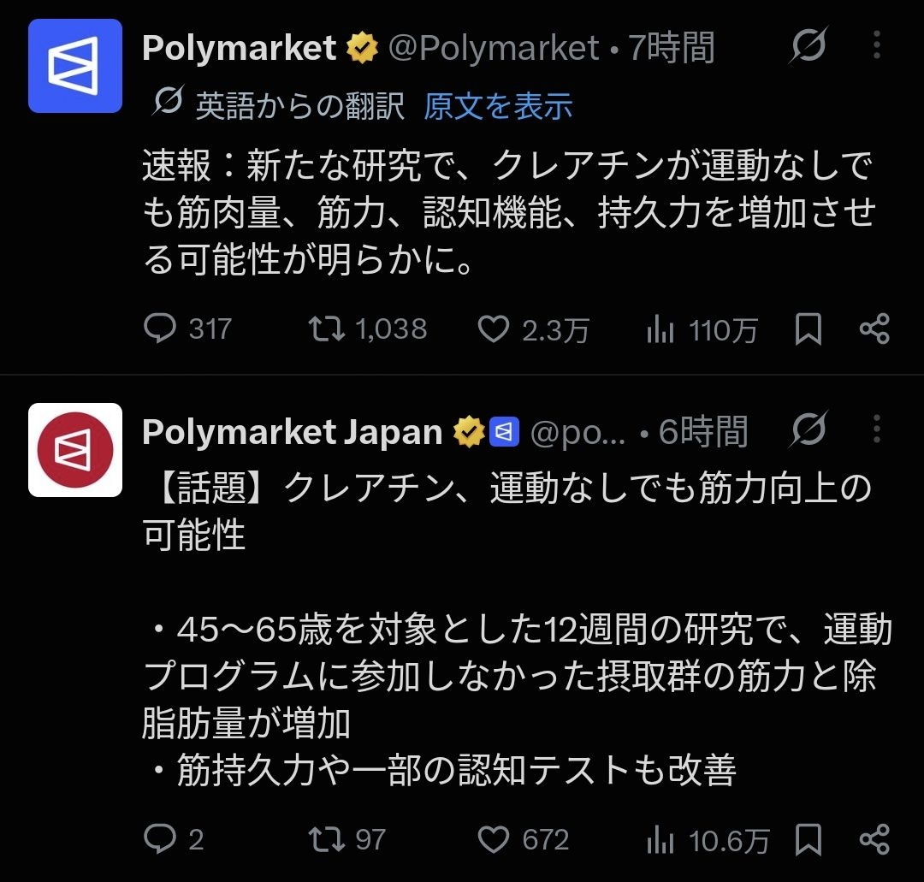Open the Polymarket blue profile avatar
Viewport: 924px width, 882px height.
(74, 65)
